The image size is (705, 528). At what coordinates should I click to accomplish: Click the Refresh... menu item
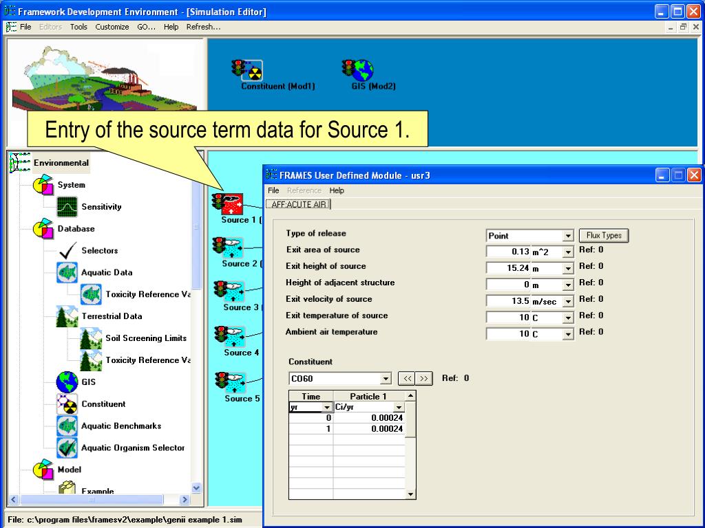click(203, 27)
